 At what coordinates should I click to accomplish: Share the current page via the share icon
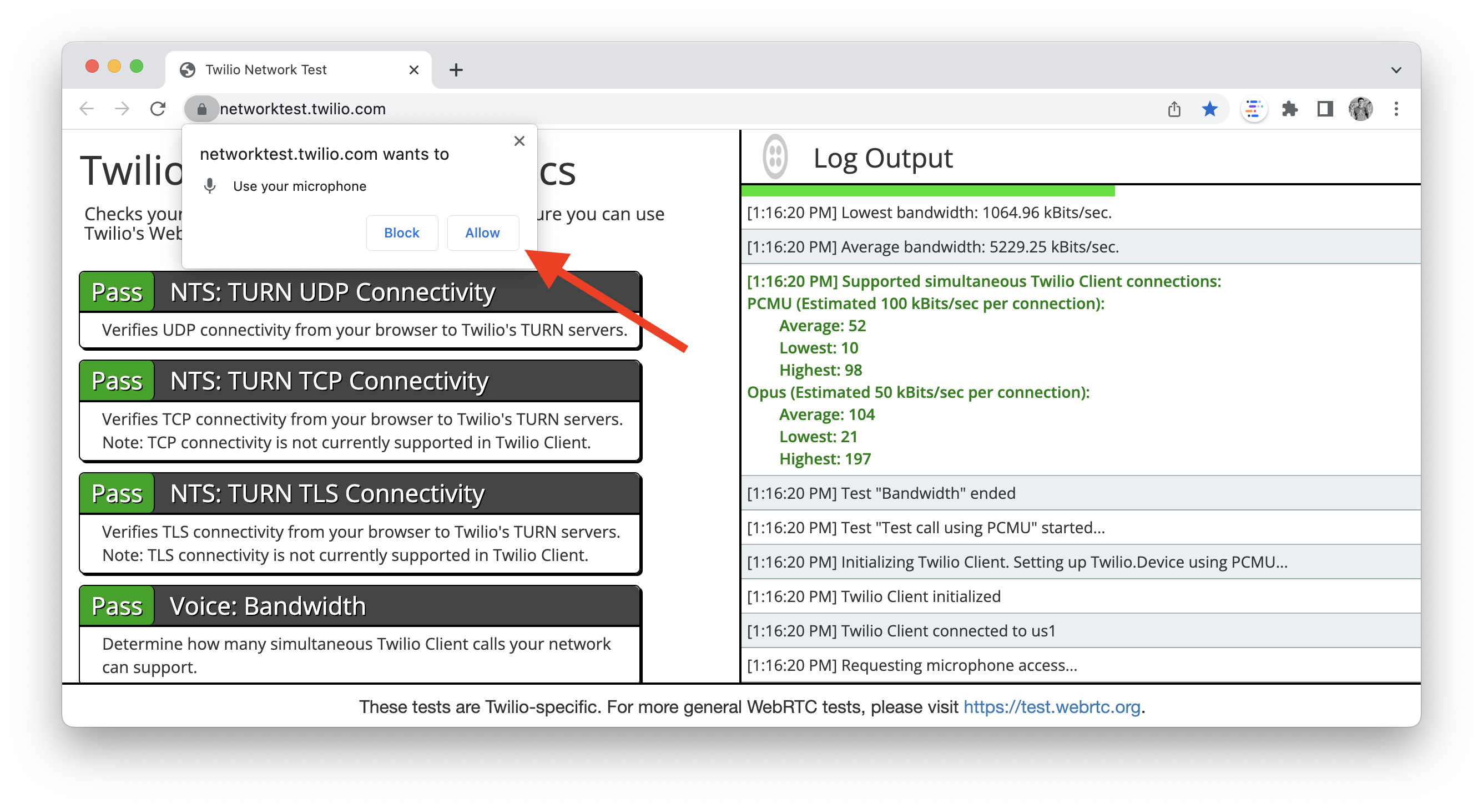(1174, 108)
